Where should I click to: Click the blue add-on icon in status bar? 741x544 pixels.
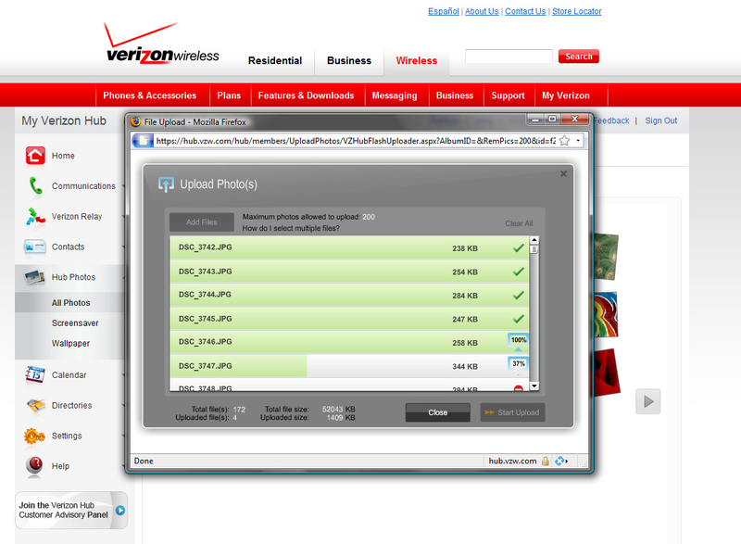coord(560,461)
